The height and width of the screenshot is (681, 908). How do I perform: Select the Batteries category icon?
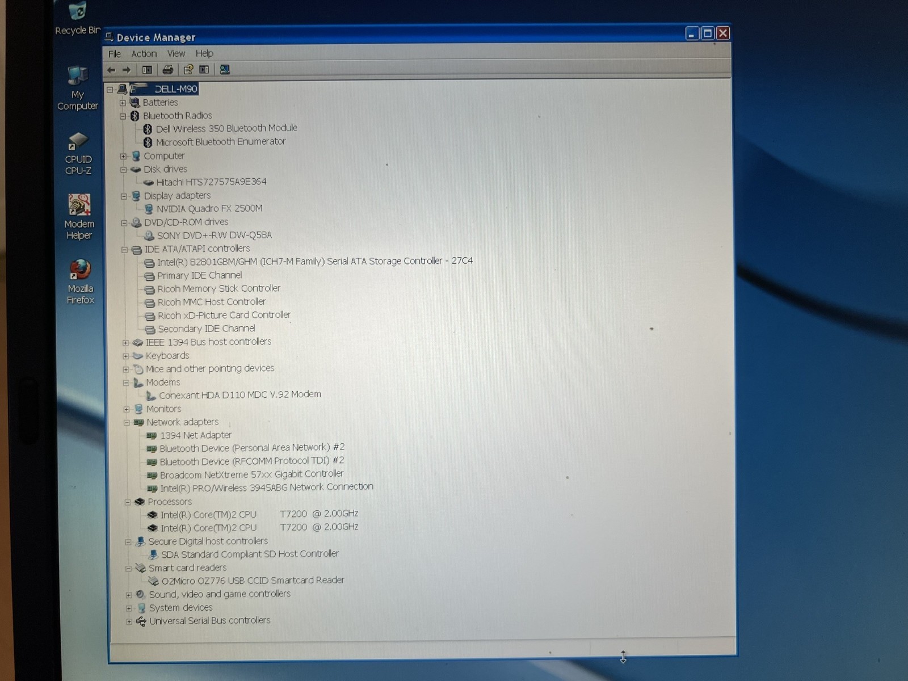click(135, 103)
